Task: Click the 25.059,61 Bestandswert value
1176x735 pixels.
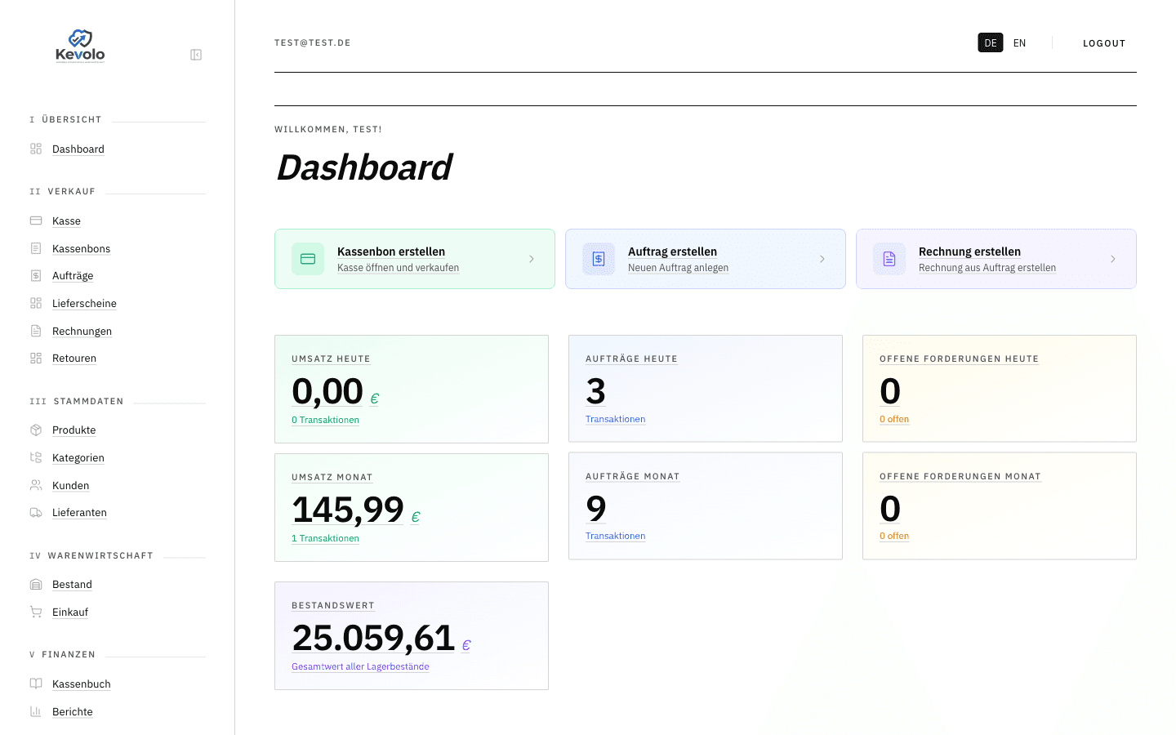Action: pos(373,638)
